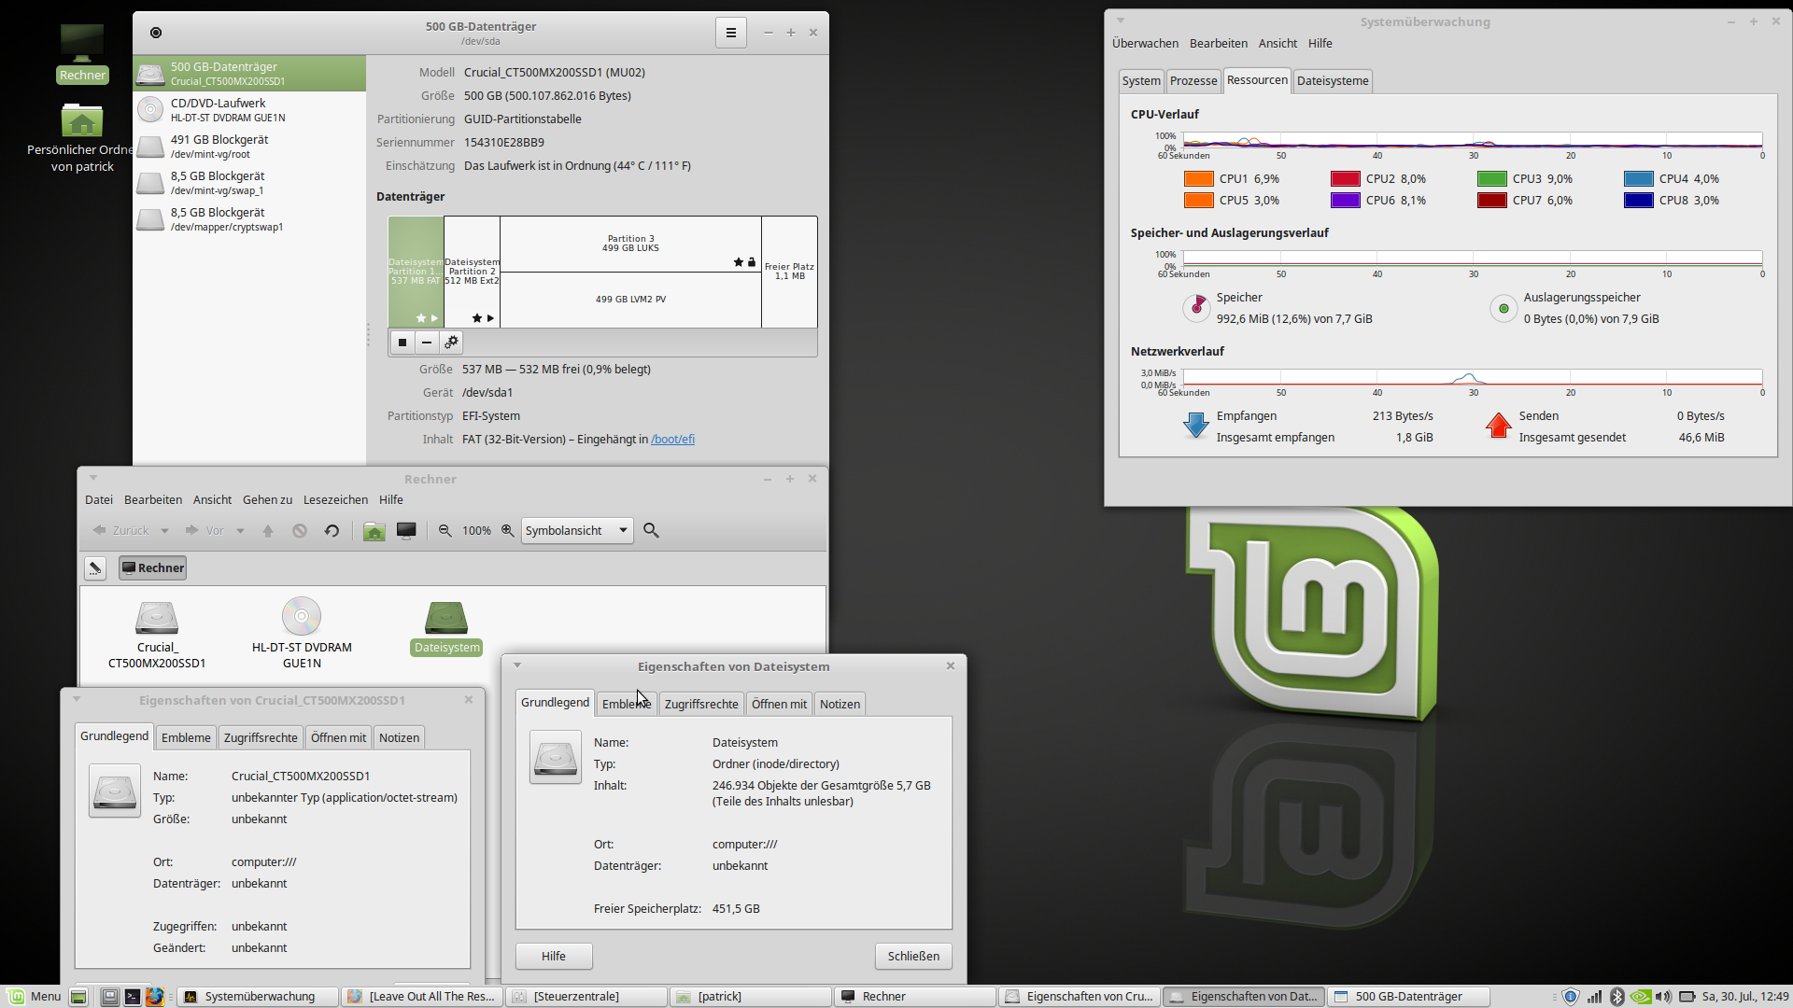Open the /boot/efi mount point link
The height and width of the screenshot is (1008, 1793).
672,440
